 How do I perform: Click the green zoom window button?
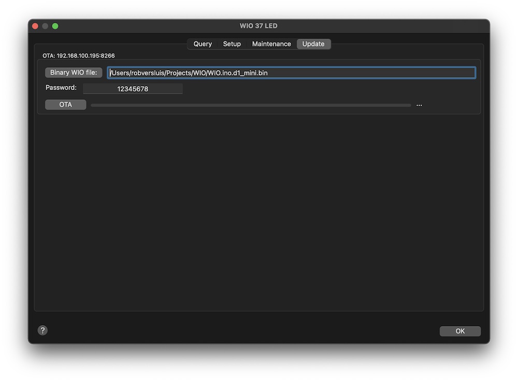55,26
